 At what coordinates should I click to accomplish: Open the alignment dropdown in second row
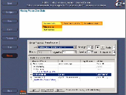(x=75, y=52)
